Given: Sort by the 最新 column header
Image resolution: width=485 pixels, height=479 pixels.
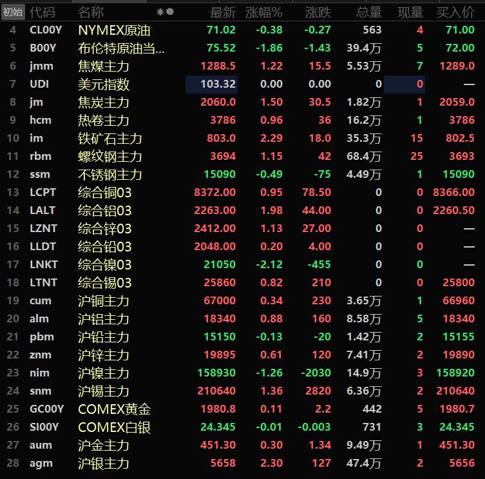Looking at the screenshot, I should [223, 12].
